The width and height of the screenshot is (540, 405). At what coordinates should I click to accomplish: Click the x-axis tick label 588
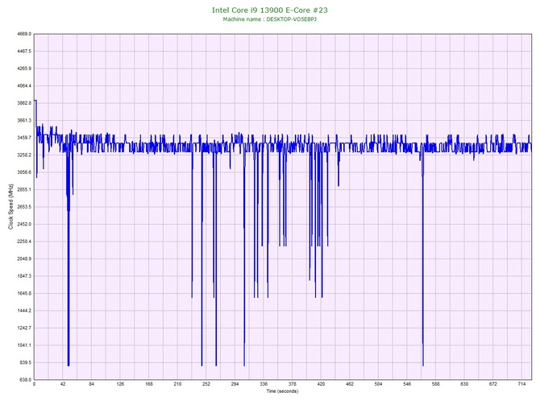(x=436, y=384)
